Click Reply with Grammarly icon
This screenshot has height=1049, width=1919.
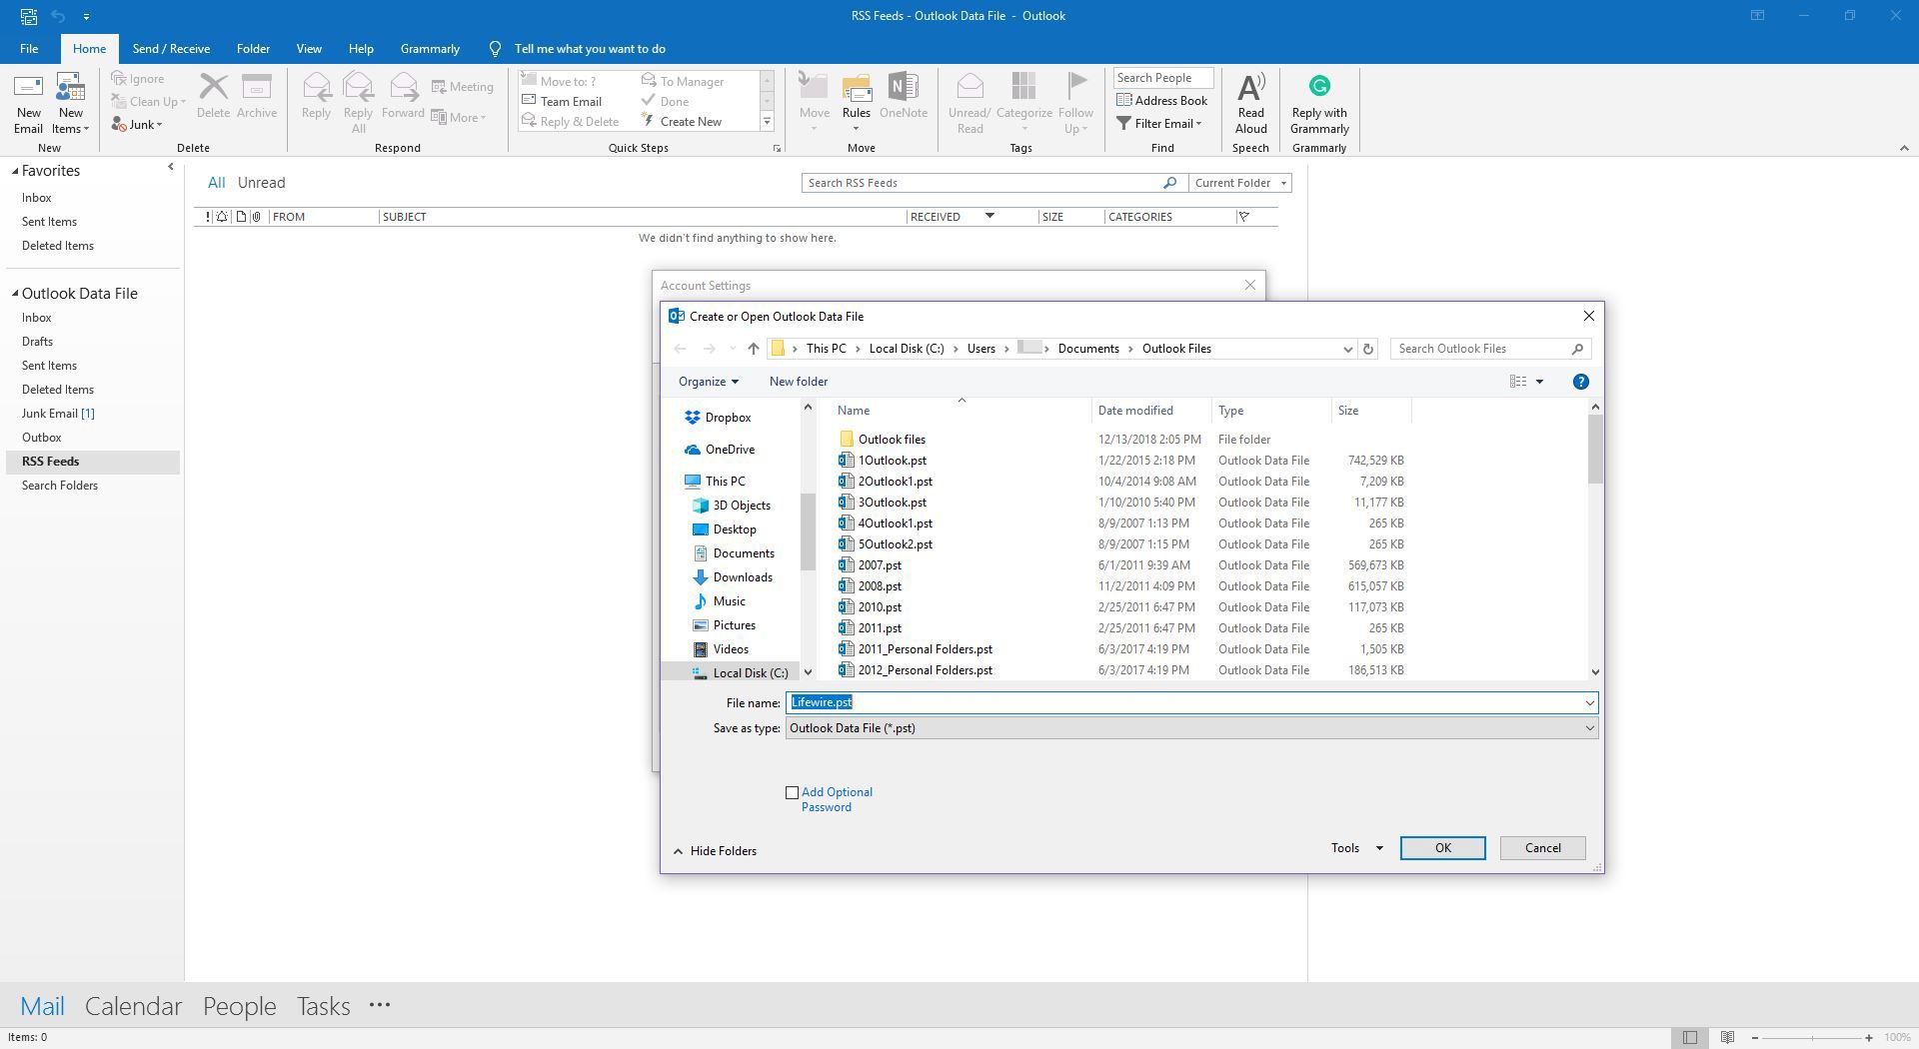(x=1319, y=87)
